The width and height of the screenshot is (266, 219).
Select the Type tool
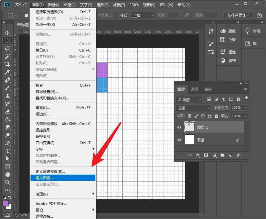[x=7, y=150]
